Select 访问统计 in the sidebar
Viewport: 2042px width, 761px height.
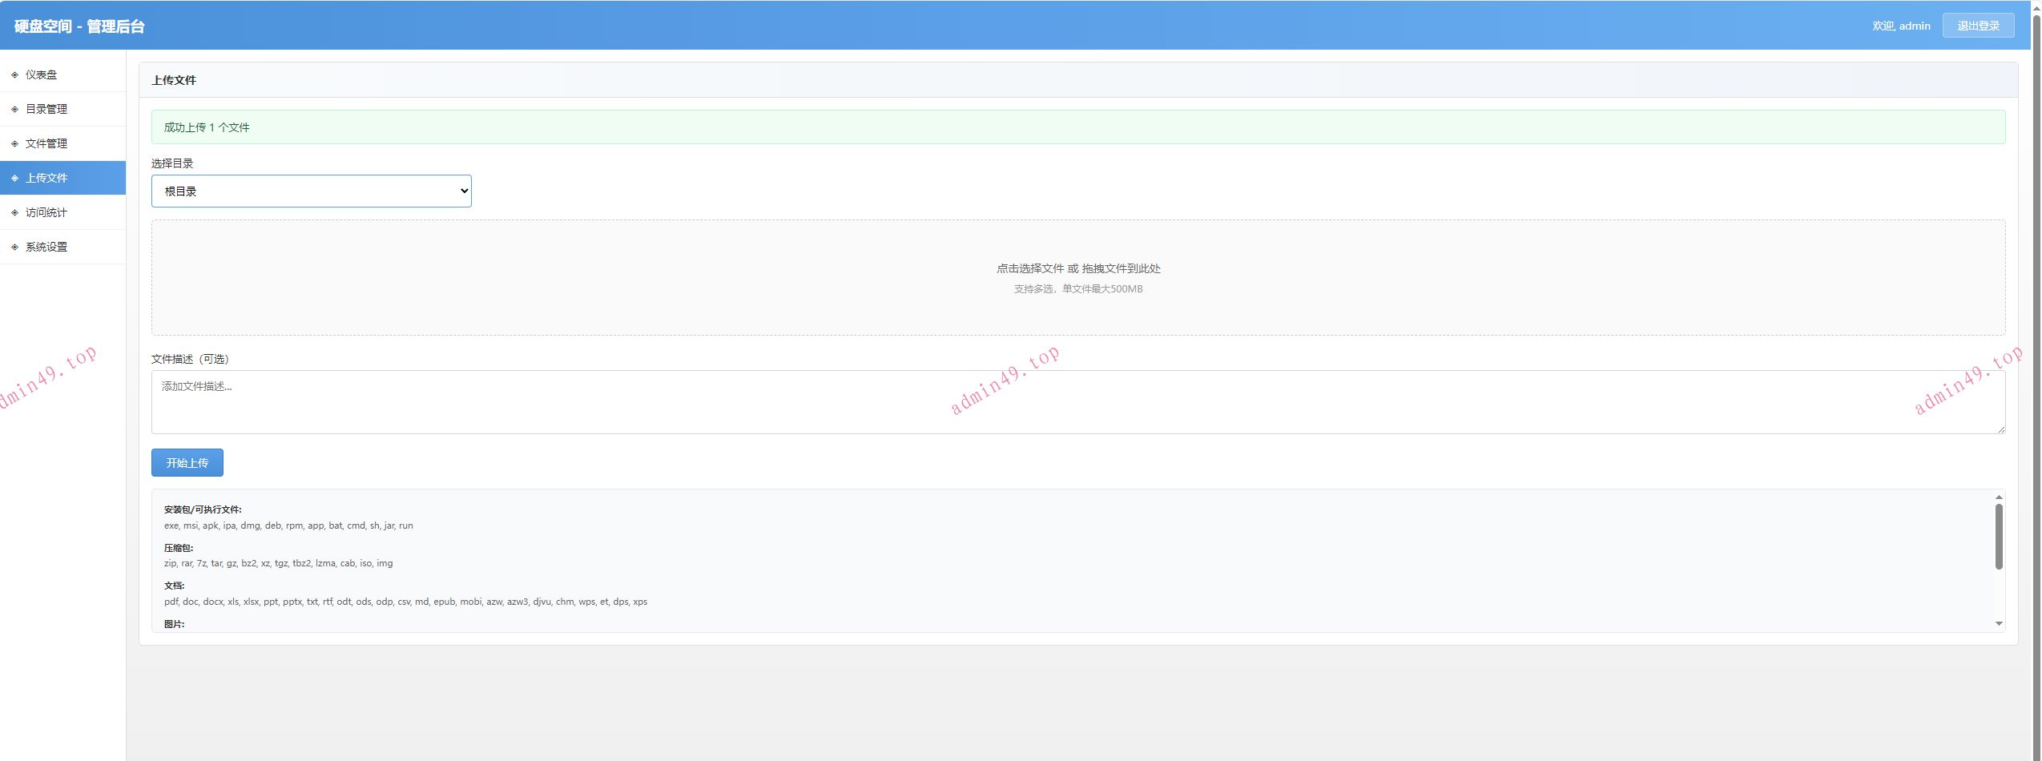(46, 212)
